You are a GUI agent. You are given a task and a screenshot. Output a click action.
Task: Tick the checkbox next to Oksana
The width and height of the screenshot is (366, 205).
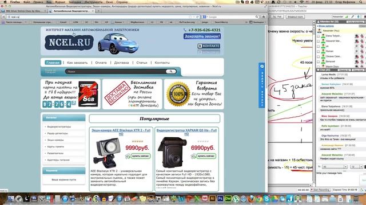tap(318, 56)
